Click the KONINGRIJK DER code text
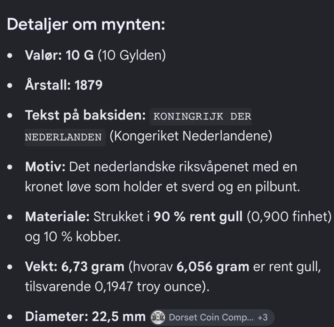 tap(202, 117)
